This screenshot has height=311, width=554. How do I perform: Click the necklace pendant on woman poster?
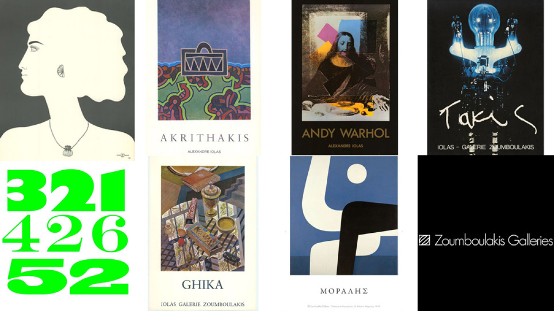67,151
